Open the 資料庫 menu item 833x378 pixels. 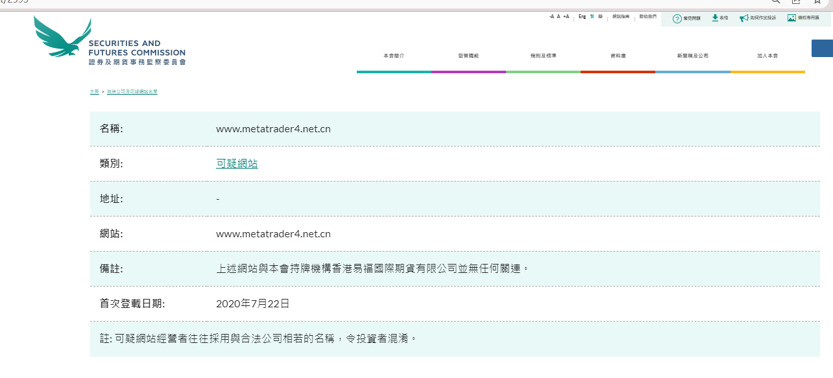tap(618, 56)
